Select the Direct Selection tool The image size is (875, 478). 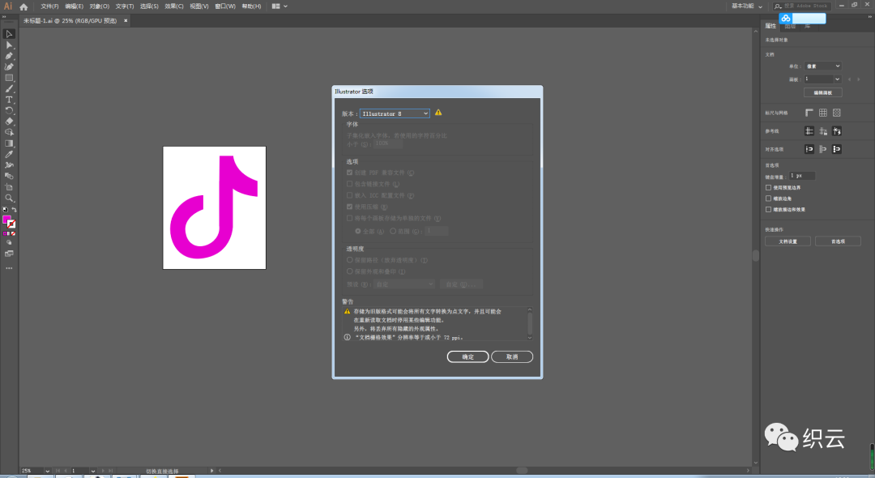tap(9, 45)
